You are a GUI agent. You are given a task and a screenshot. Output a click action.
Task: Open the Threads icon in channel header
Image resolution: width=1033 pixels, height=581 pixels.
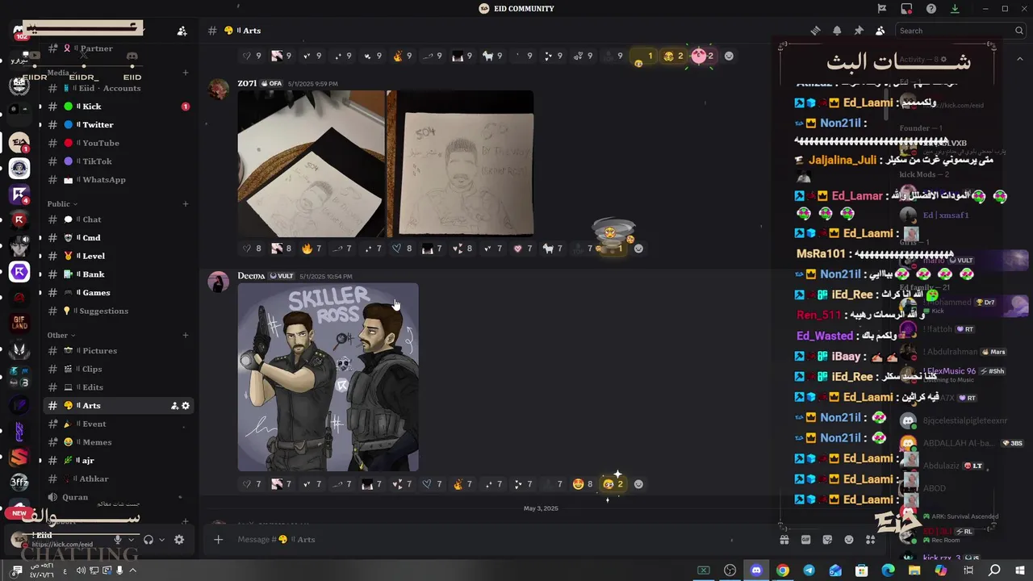click(815, 31)
